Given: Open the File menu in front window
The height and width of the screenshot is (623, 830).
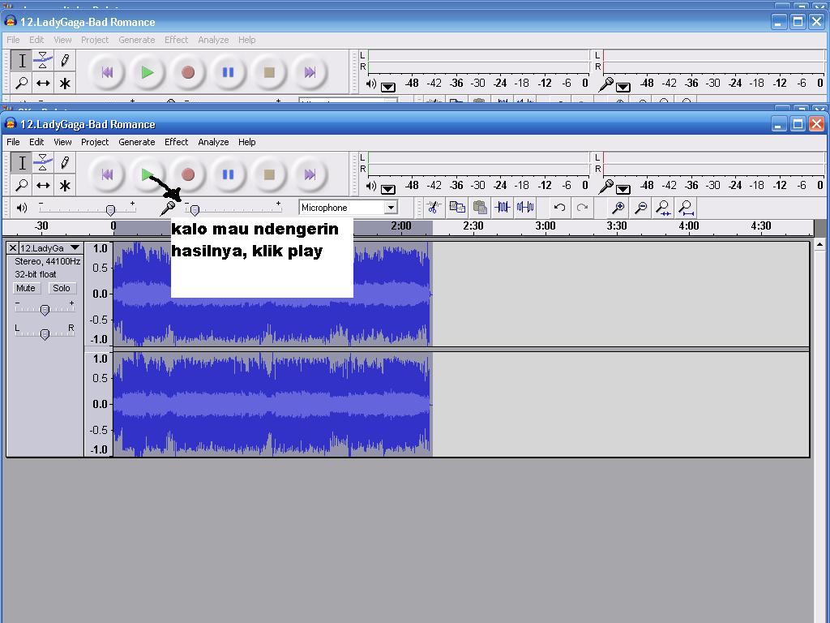Looking at the screenshot, I should point(13,142).
